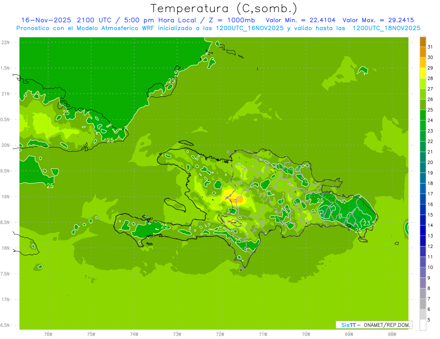Click "1200UTC_18NOV2025" valid-until time text
The image size is (440, 339).
pyautogui.click(x=386, y=28)
